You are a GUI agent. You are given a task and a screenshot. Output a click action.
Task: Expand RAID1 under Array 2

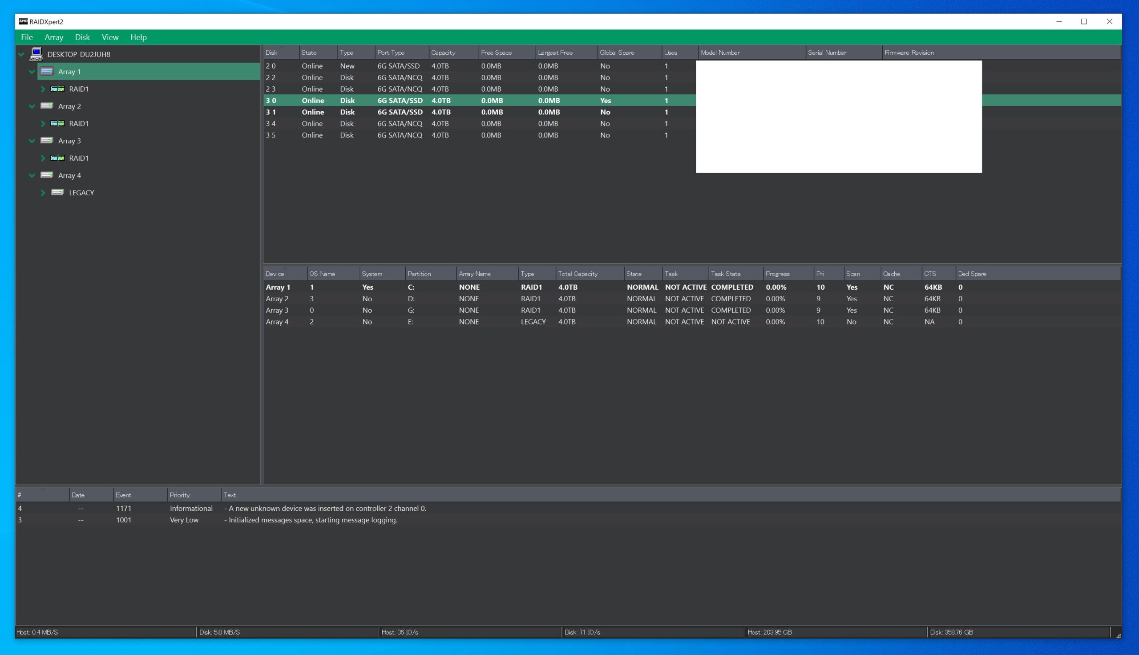point(43,124)
